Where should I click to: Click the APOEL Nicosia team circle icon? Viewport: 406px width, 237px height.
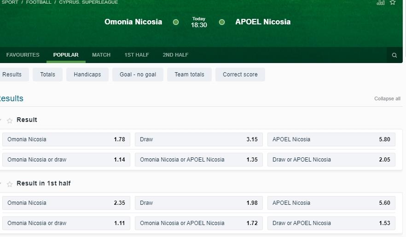[x=222, y=22]
